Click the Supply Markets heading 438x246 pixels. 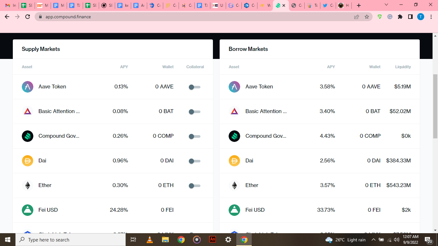pyautogui.click(x=41, y=49)
